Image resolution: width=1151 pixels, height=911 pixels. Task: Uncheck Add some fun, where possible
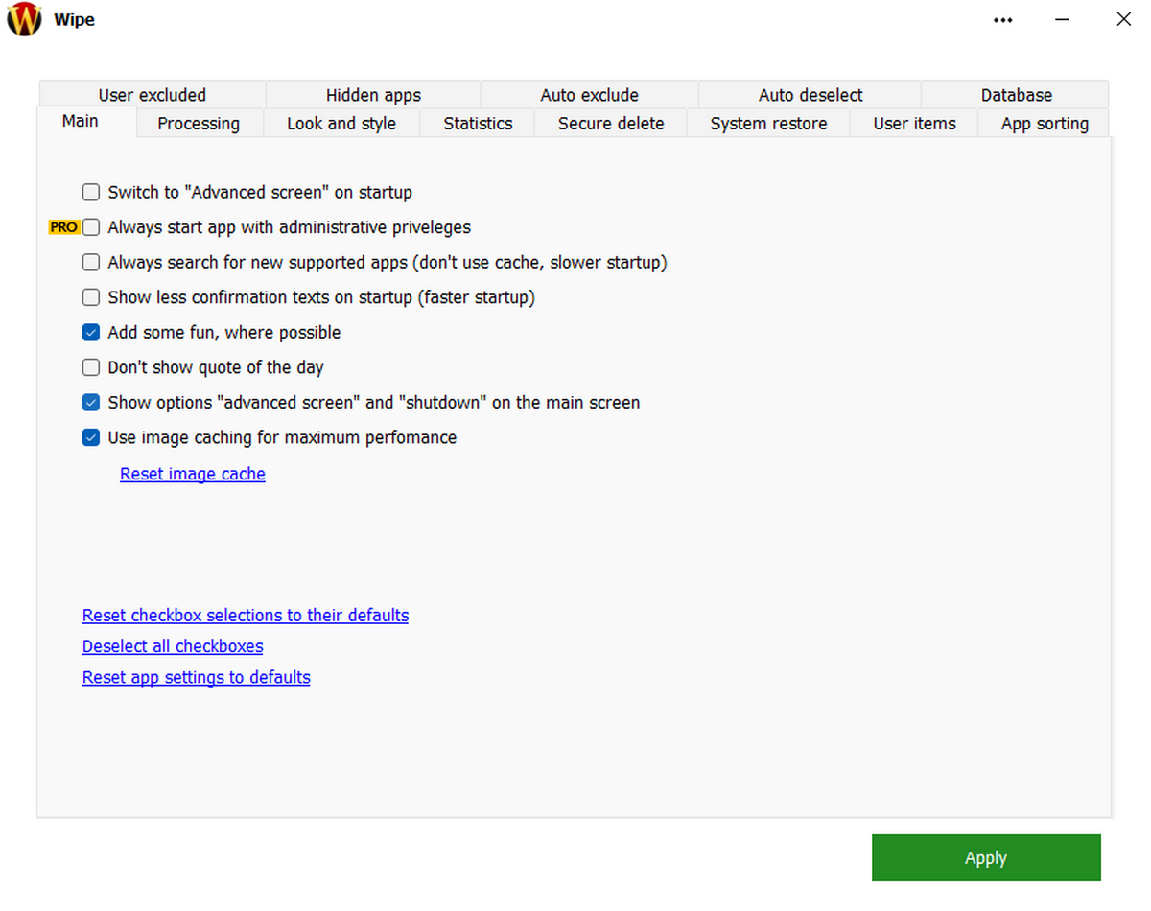[91, 333]
